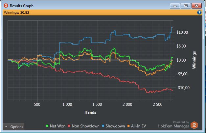Click the 500 hands x-axis label
Image resolution: width=206 pixels, height=133 pixels.
[37, 104]
